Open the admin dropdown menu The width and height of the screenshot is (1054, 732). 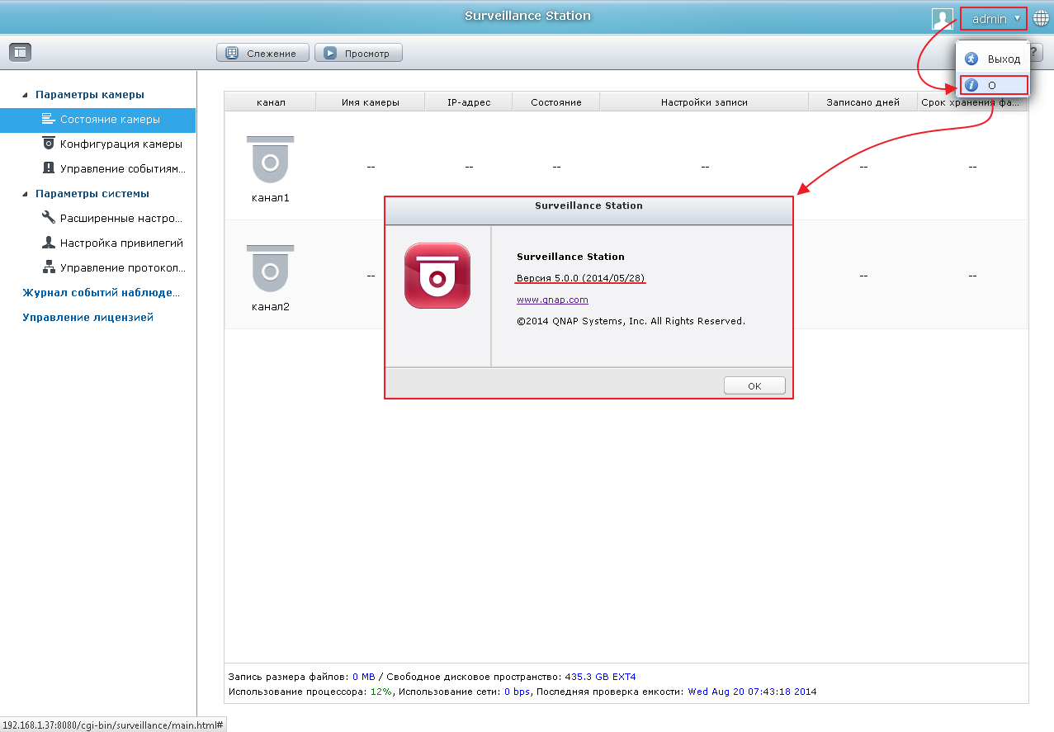coord(994,18)
